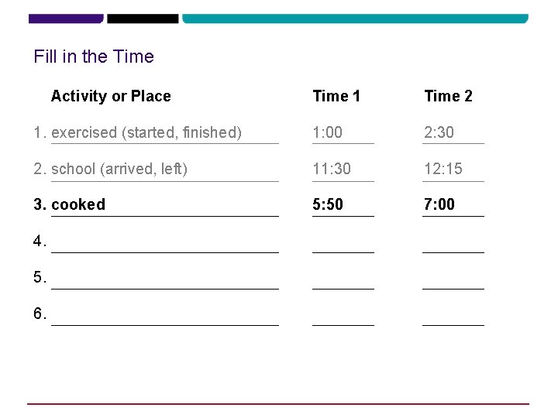Click the blank Time 1 line in row 6

(x=343, y=320)
